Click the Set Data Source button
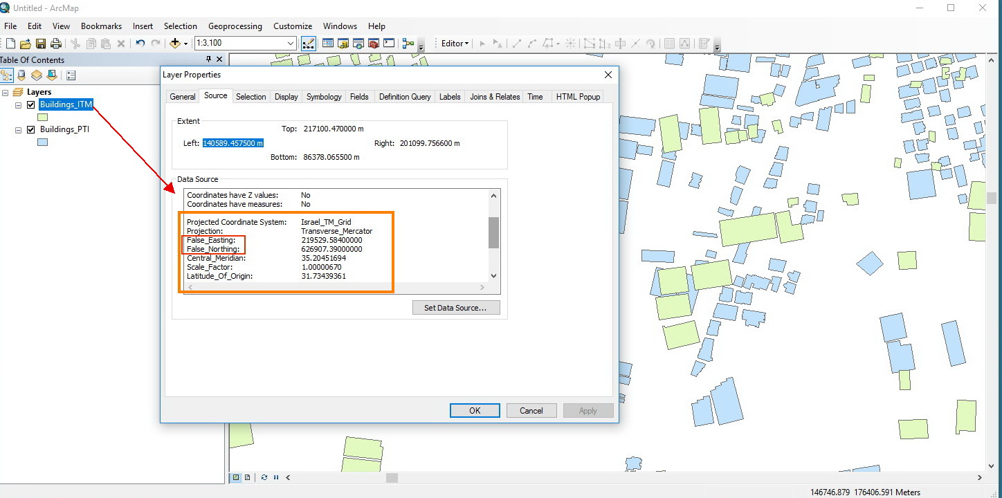Viewport: 1002px width, 498px height. tap(455, 308)
